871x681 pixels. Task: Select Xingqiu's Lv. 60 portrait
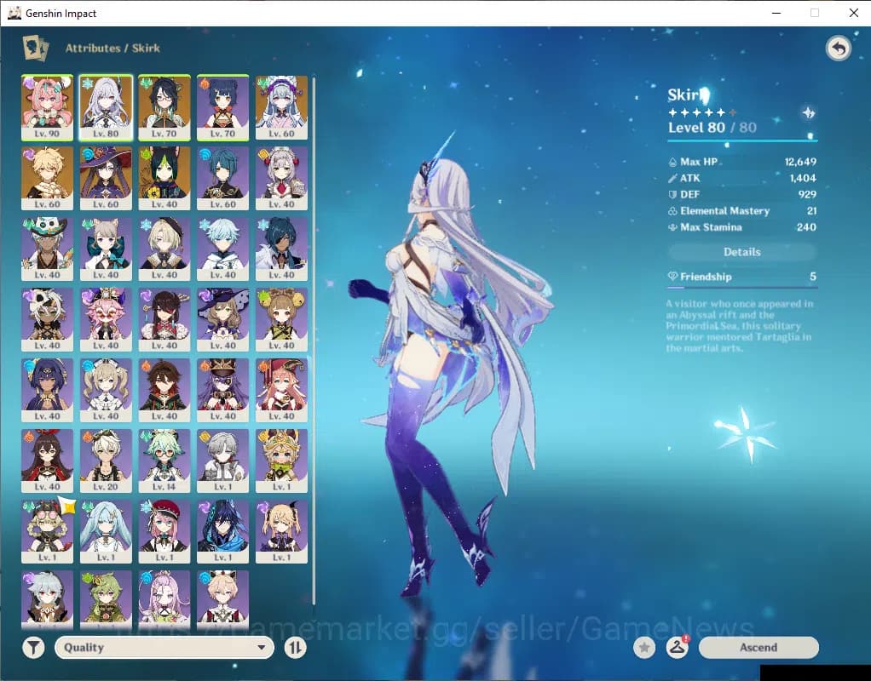coord(222,178)
